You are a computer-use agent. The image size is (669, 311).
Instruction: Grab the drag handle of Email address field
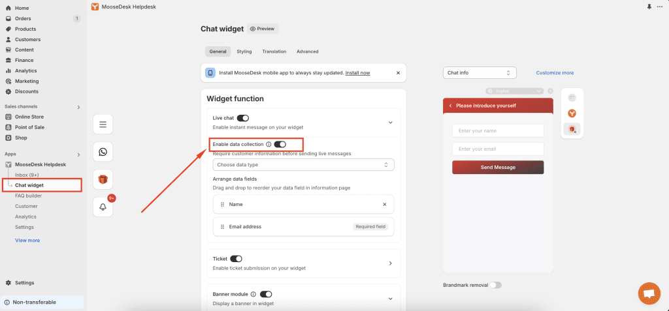pyautogui.click(x=222, y=227)
